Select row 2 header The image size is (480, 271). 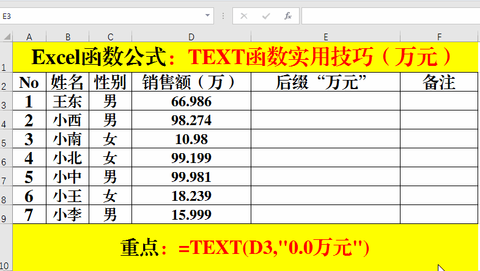(x=6, y=82)
